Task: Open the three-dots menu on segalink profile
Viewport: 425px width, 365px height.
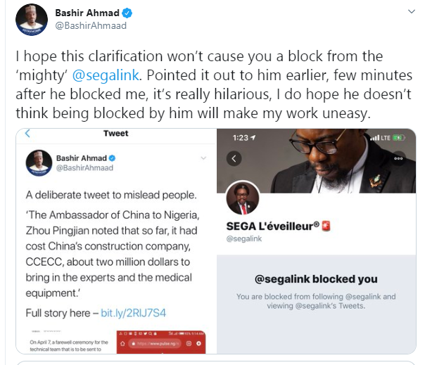Action: tap(398, 158)
